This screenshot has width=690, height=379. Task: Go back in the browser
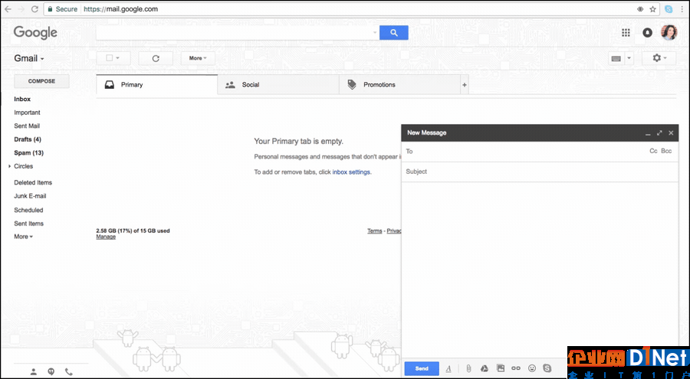pyautogui.click(x=8, y=8)
